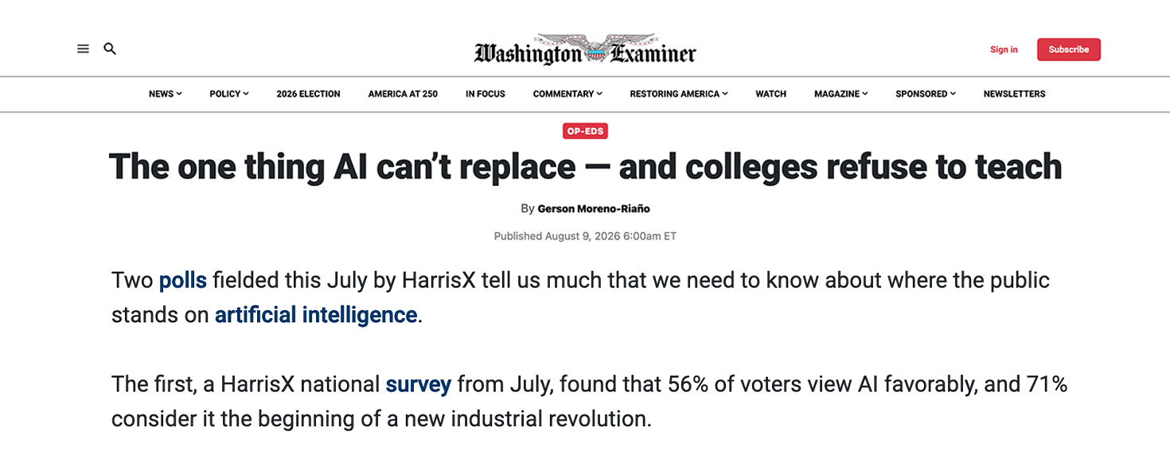
Task: Click the search magnifier icon
Action: tap(110, 49)
